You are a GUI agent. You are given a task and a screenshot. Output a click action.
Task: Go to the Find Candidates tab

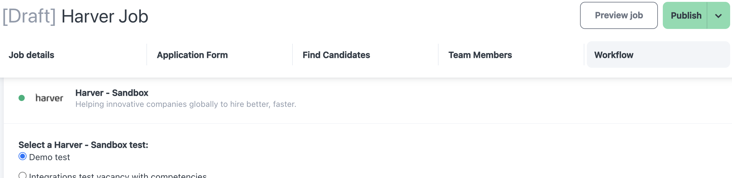coord(336,55)
